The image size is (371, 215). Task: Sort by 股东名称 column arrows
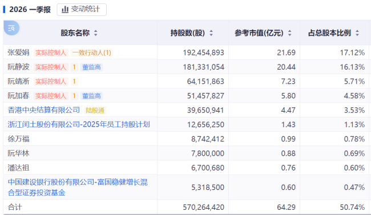[x=95, y=33]
